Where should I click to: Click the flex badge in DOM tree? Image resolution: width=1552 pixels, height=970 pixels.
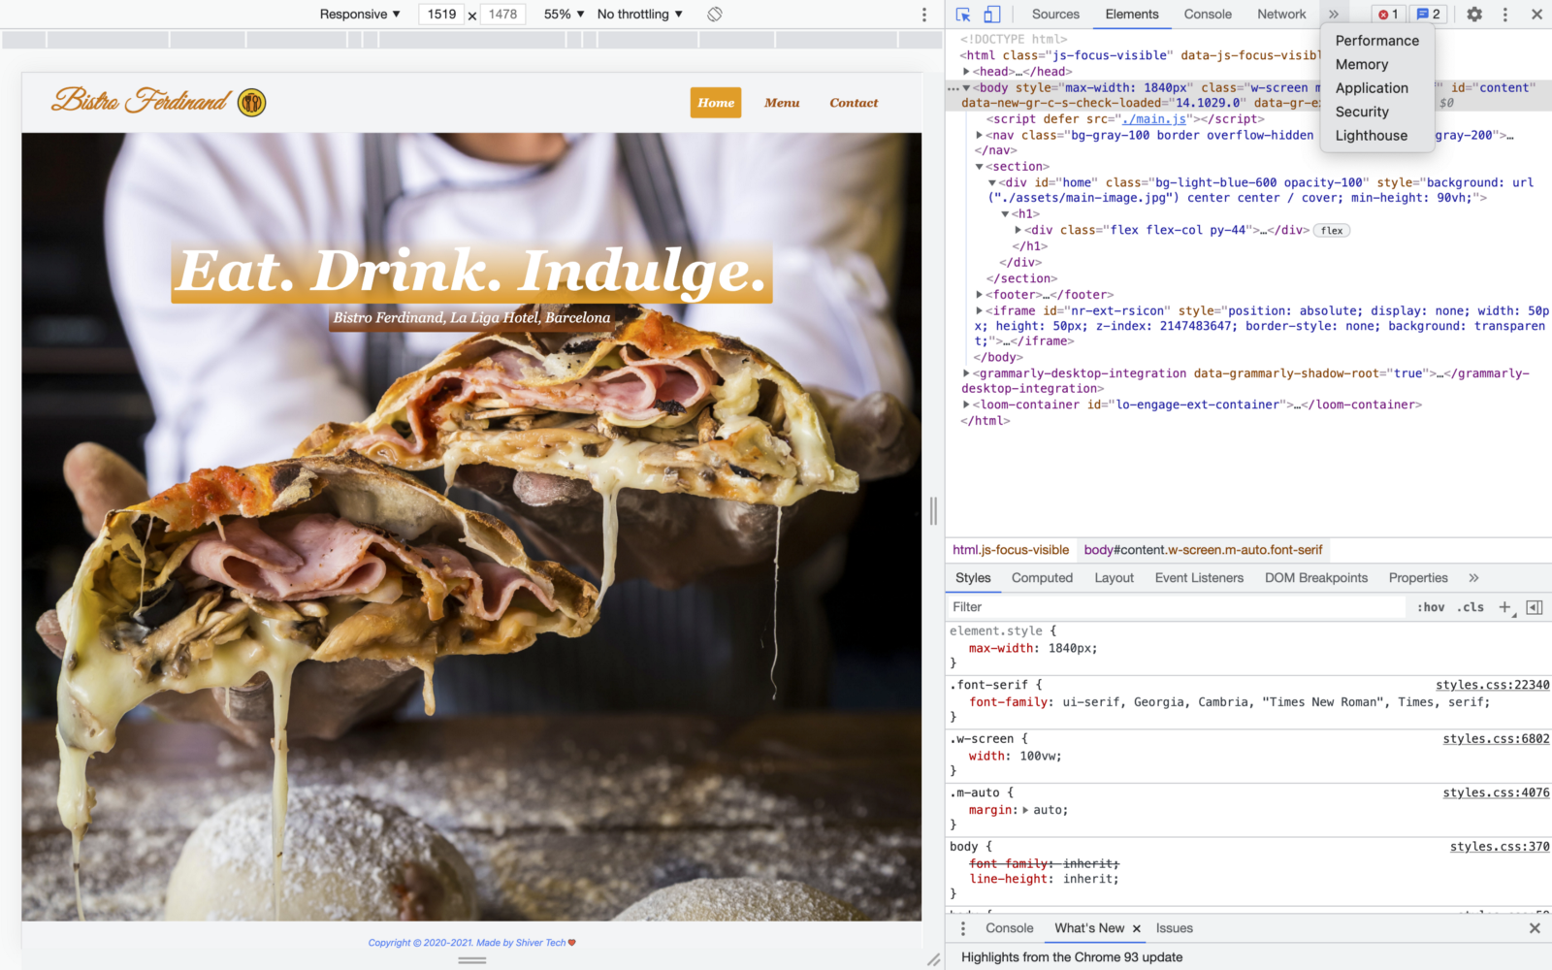pos(1332,231)
